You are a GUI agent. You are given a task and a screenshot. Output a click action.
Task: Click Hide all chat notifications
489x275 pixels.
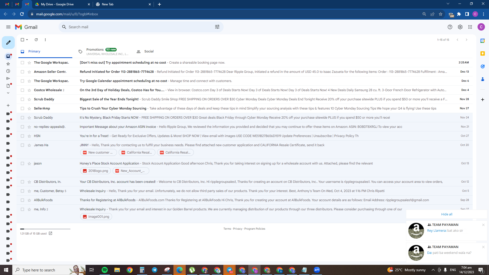(447, 214)
